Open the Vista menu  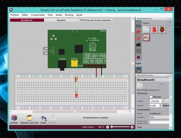[50, 15]
